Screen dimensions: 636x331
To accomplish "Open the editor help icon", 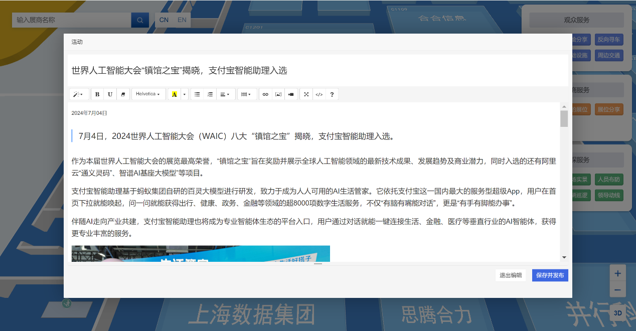I will pyautogui.click(x=332, y=94).
